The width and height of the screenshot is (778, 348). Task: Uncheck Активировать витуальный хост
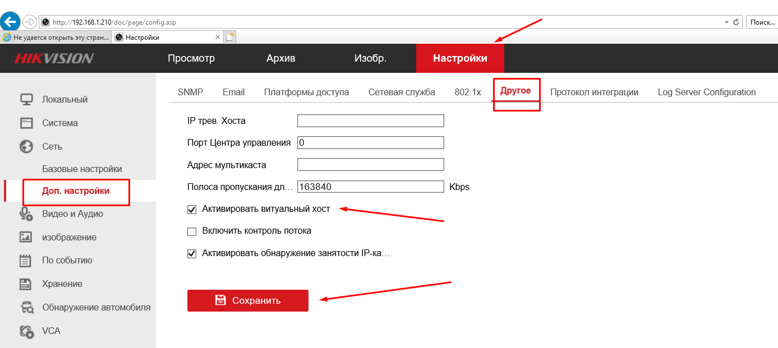[192, 208]
